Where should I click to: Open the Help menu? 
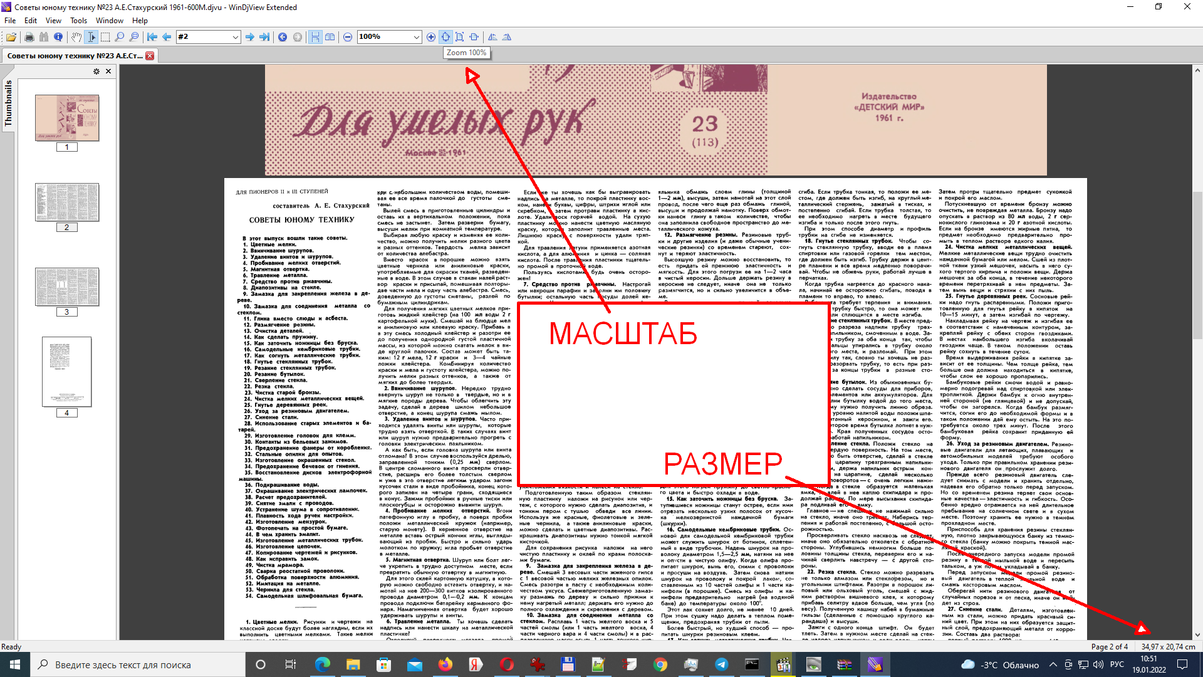140,21
